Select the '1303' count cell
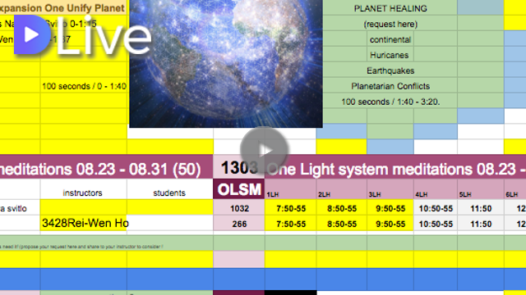 click(239, 166)
